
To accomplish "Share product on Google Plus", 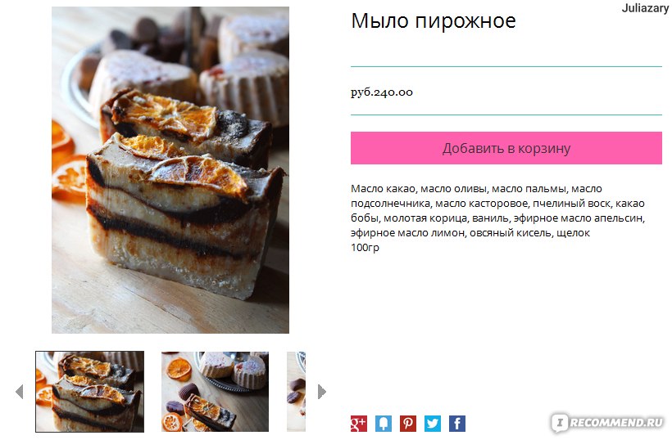I will [359, 424].
